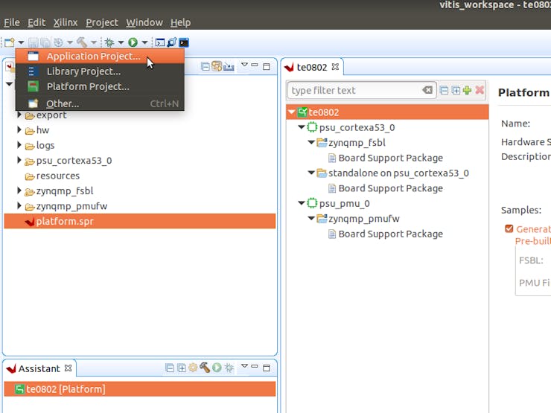551x413 pixels.
Task: Click the build hammer icon in the top toolbar
Action: tap(82, 42)
